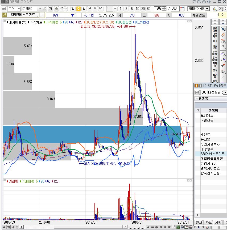The image size is (227, 230).
Task: Click the total candle count 300 field
Action: point(175,9)
